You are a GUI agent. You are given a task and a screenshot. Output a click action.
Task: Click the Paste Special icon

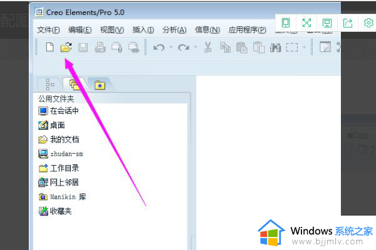[x=259, y=47]
